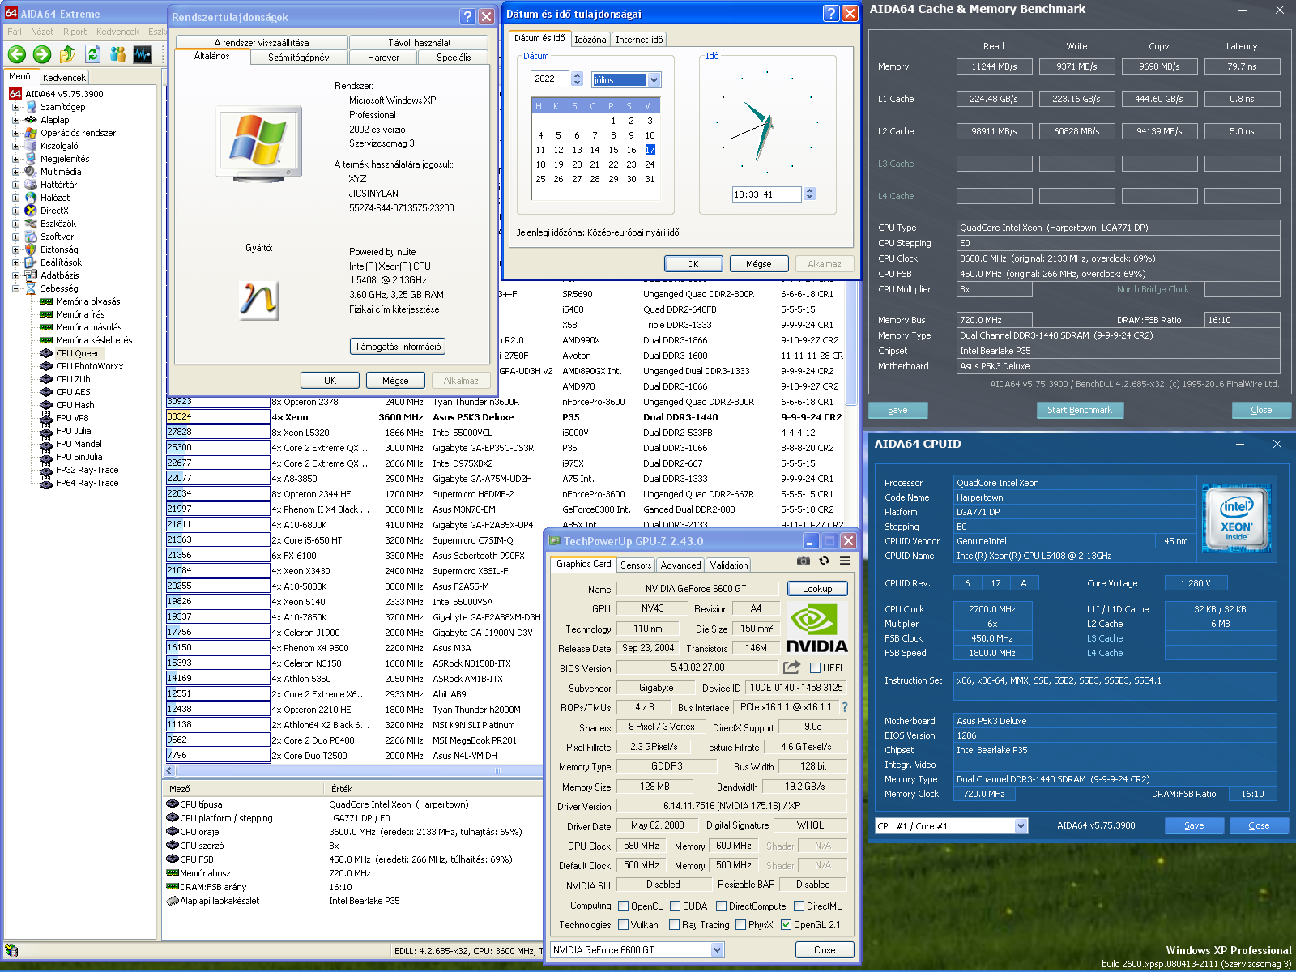Select FPU Julia in the benchmark tree
The image size is (1296, 972).
click(x=73, y=431)
